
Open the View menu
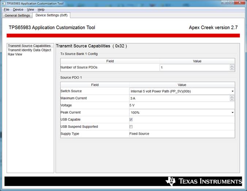[30, 9]
